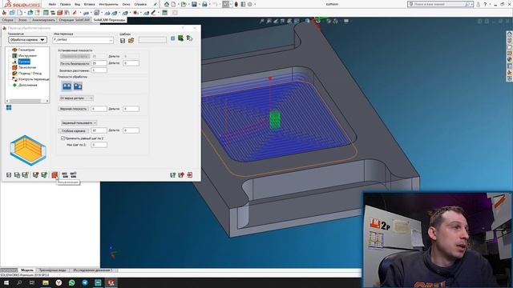The height and width of the screenshot is (288, 513).
Task: Click the Плоскость безопасности button
Action: pos(75,63)
